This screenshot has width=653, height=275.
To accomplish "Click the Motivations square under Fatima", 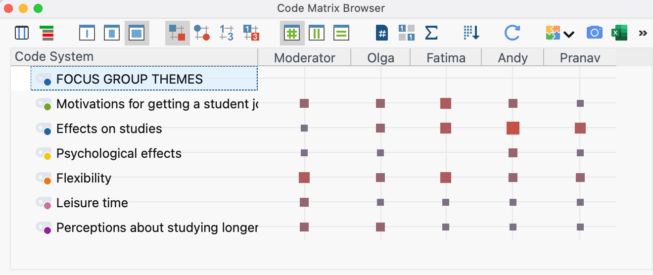I will click(x=446, y=103).
